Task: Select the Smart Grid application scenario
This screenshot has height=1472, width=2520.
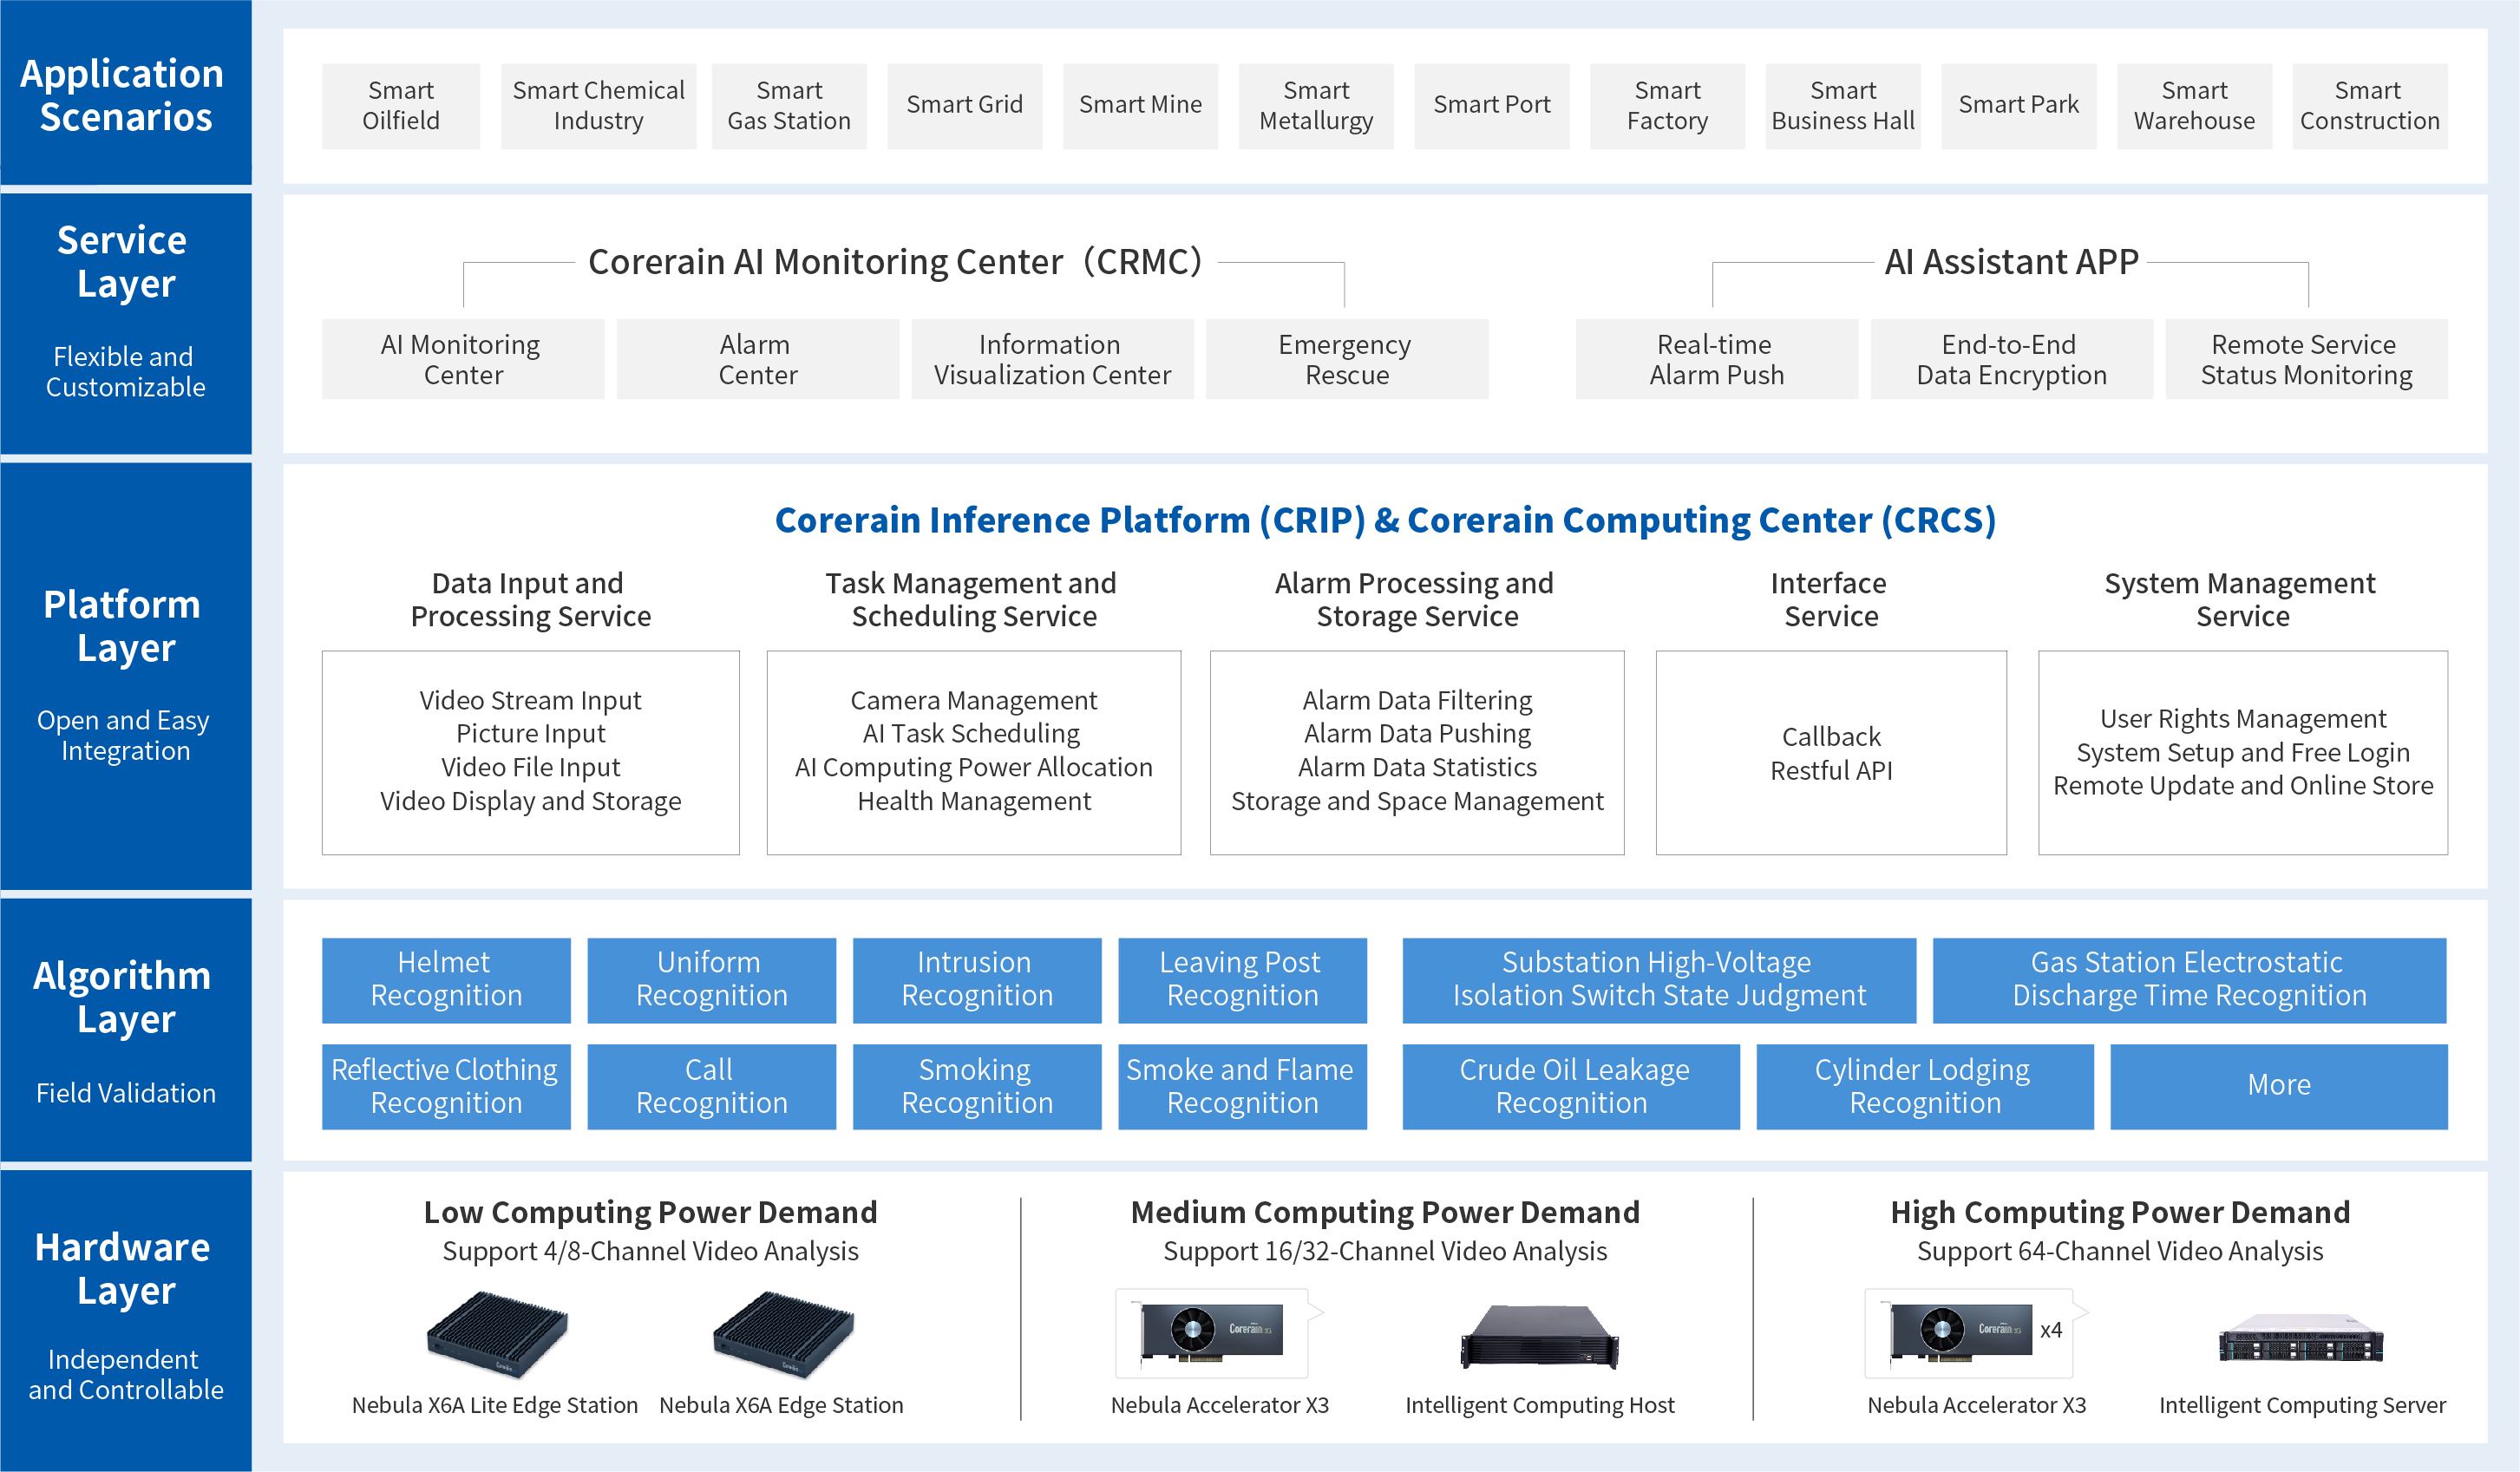Action: pyautogui.click(x=964, y=105)
